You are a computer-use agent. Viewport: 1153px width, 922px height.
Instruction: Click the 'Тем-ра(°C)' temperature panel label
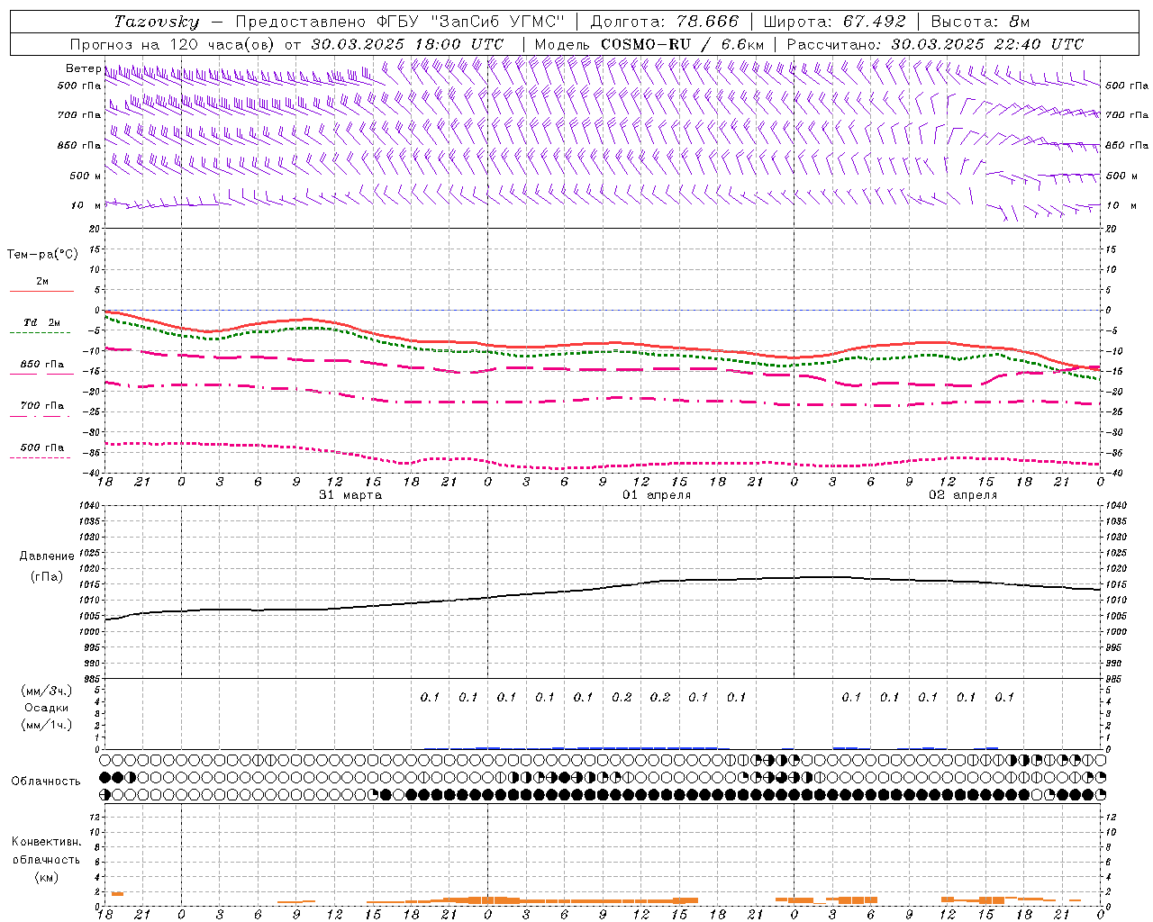point(43,255)
